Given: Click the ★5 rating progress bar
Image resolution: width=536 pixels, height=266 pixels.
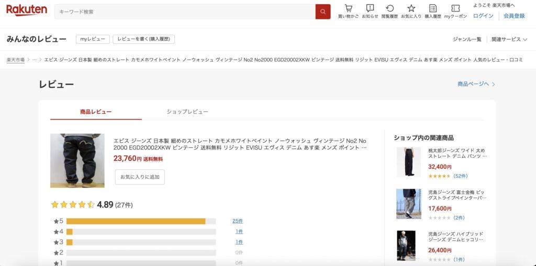Looking at the screenshot, I should [141, 221].
